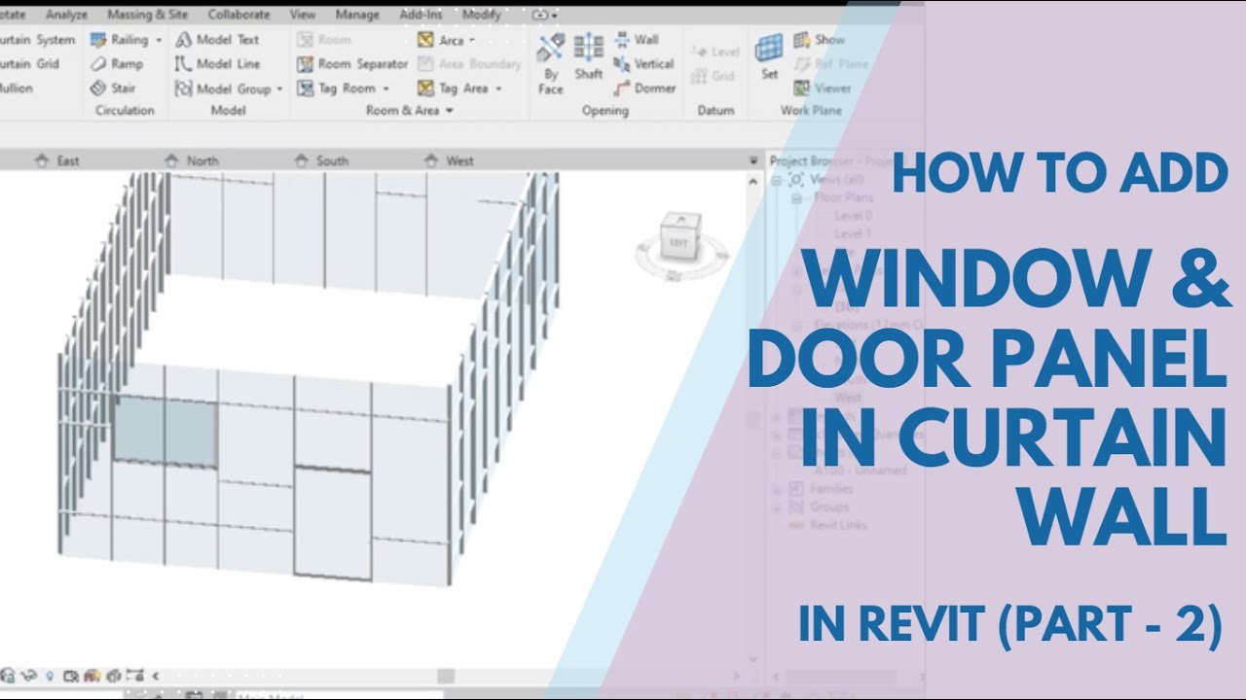
Task: Click the "Circulation" panel title
Action: [125, 111]
